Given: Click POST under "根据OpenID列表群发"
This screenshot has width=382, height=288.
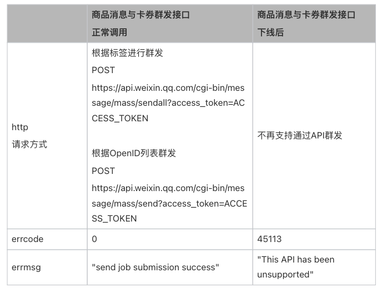Looking at the screenshot, I should pyautogui.click(x=103, y=171).
